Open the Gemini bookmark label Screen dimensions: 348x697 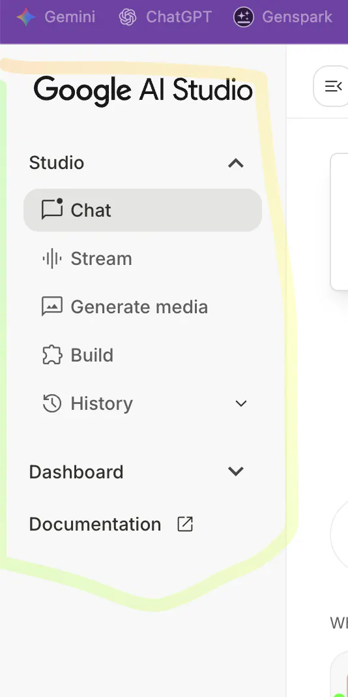(x=70, y=18)
